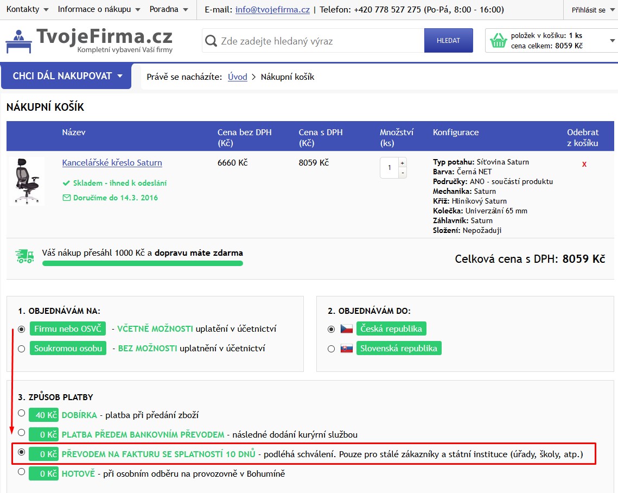Select Slovenská republika radio button
Image resolution: width=618 pixels, height=493 pixels.
[x=332, y=349]
